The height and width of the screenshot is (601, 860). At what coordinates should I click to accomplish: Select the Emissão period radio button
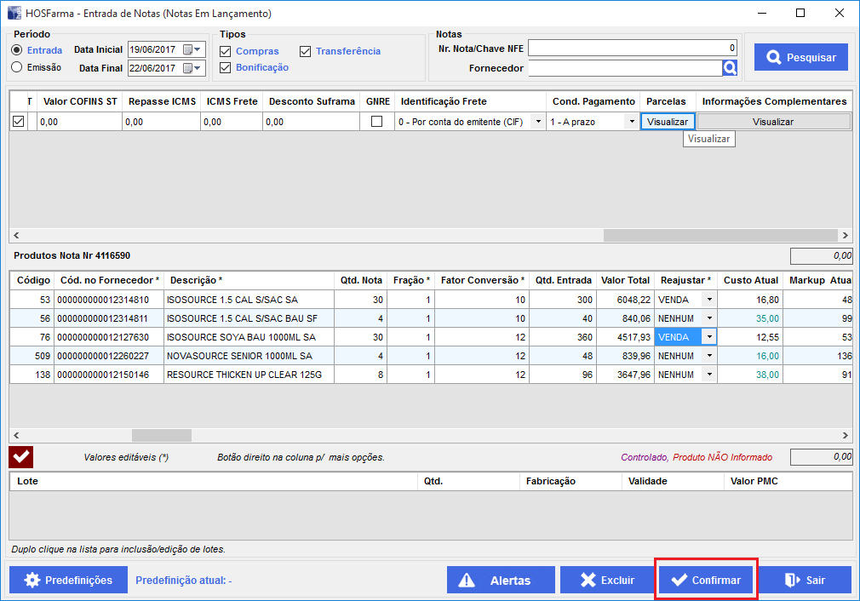[x=17, y=67]
